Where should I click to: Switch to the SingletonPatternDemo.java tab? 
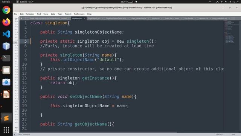click(x=116, y=19)
